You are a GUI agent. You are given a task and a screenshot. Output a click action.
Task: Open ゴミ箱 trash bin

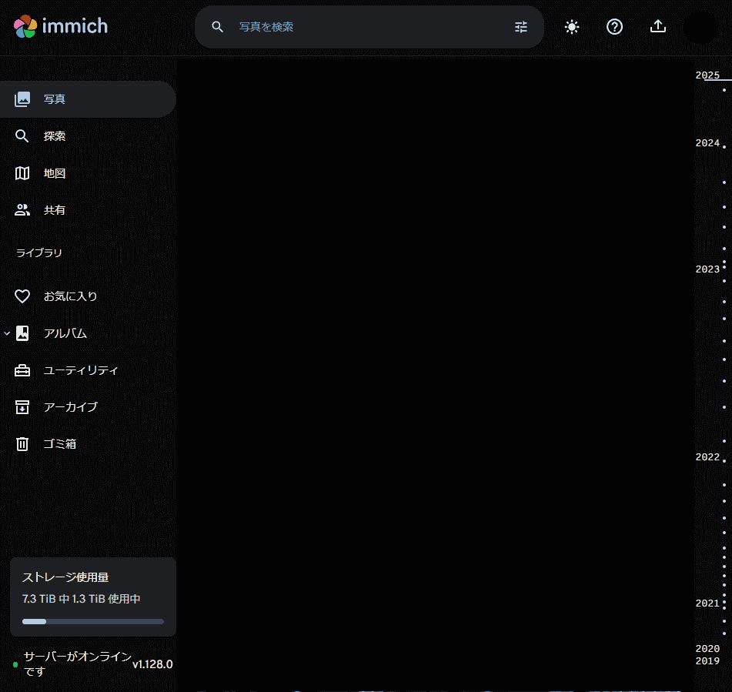(59, 444)
